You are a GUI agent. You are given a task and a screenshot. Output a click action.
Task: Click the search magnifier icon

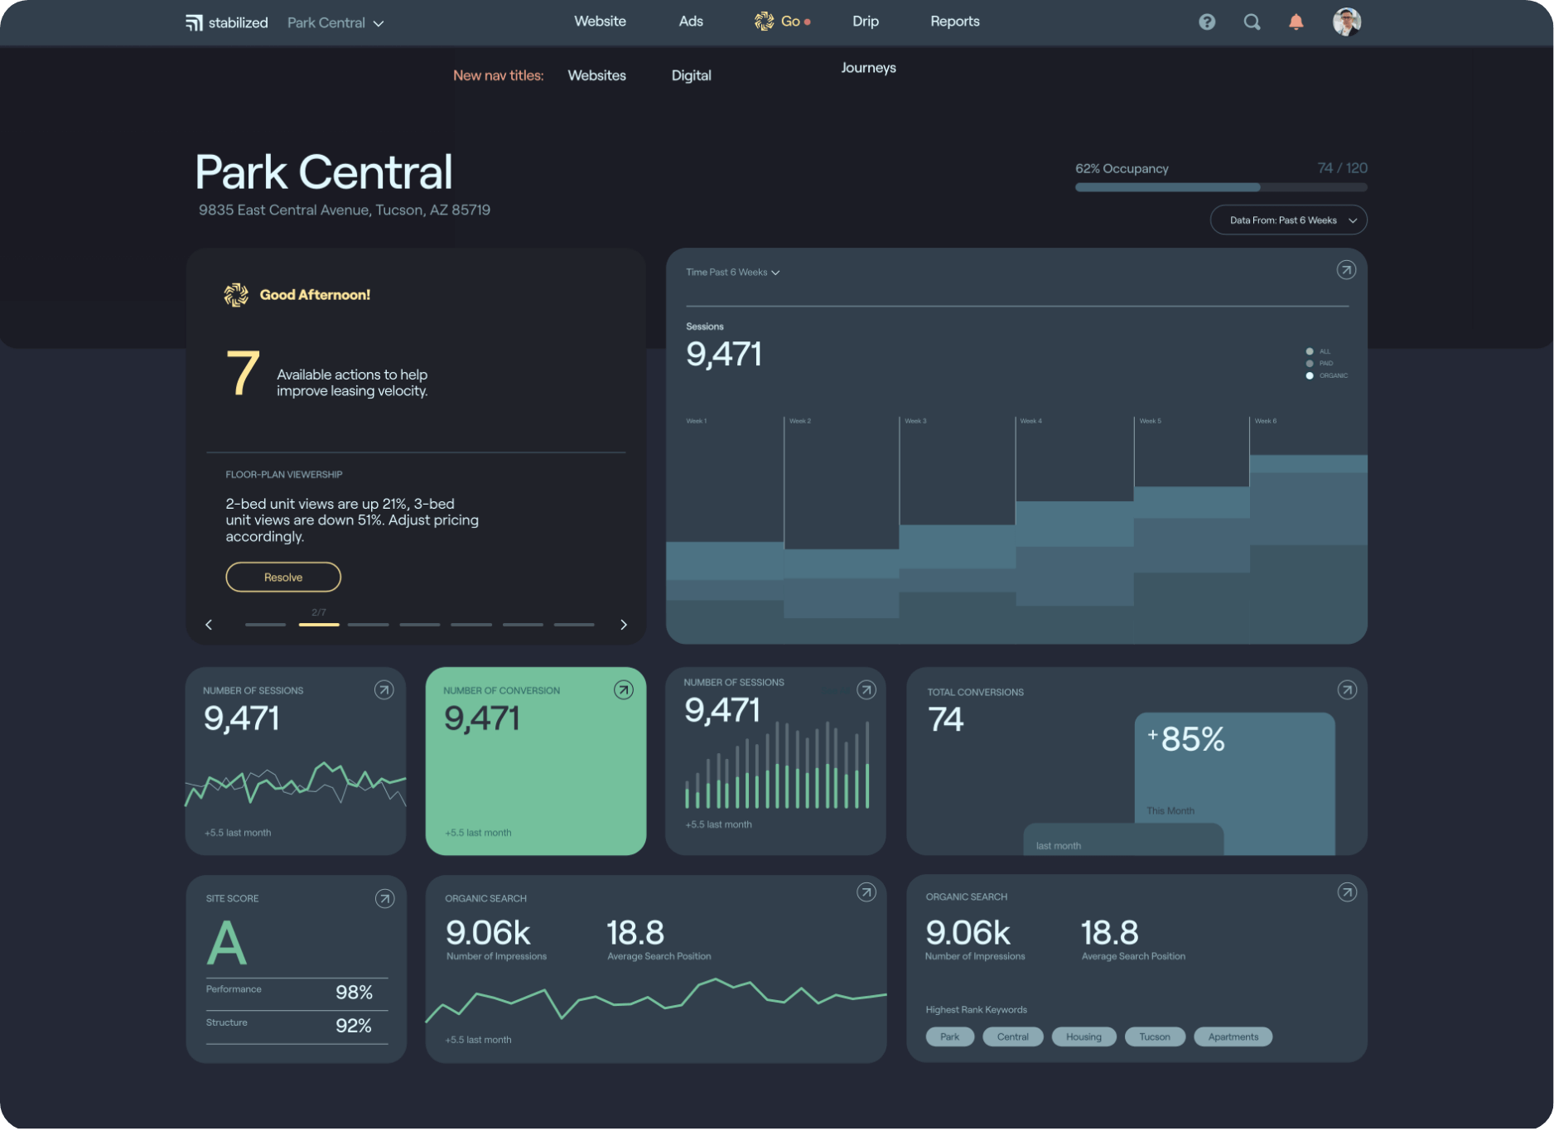coord(1252,22)
